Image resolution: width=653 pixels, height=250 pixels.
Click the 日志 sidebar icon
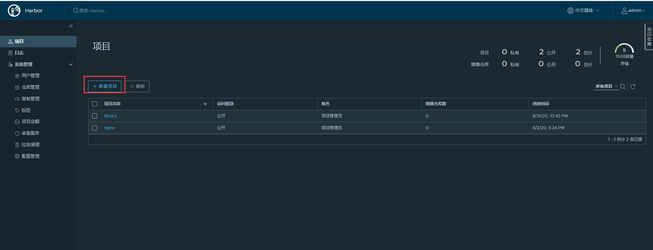coord(10,53)
